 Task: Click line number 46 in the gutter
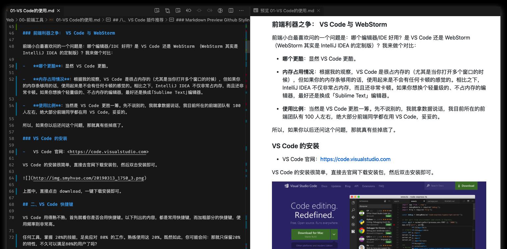(12, 33)
